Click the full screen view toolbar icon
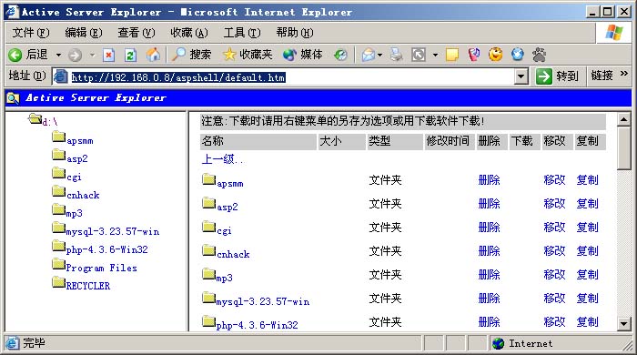This screenshot has width=637, height=355. tap(419, 55)
